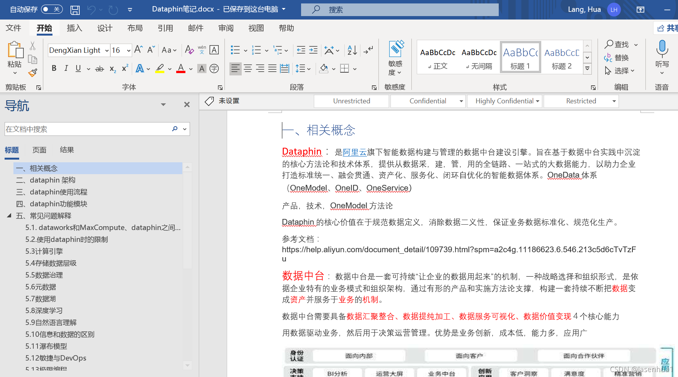Image resolution: width=678 pixels, height=377 pixels.
Task: Open the bullet list dropdown arrow
Action: coord(246,50)
